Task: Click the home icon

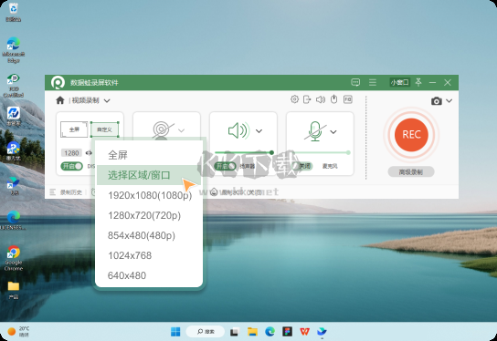Action: [60, 100]
